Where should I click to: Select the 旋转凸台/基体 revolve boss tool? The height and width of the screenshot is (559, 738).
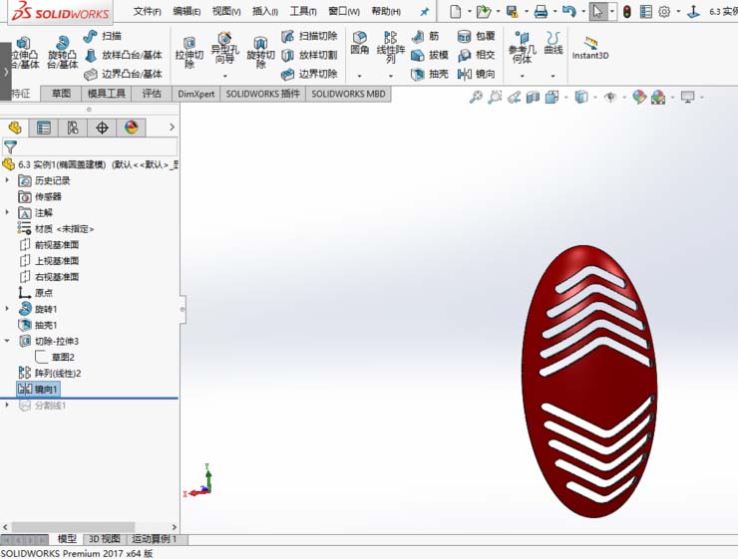click(x=62, y=53)
